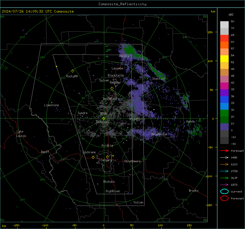Click the Ponoka city label
The image size is (245, 229).
[124, 56]
